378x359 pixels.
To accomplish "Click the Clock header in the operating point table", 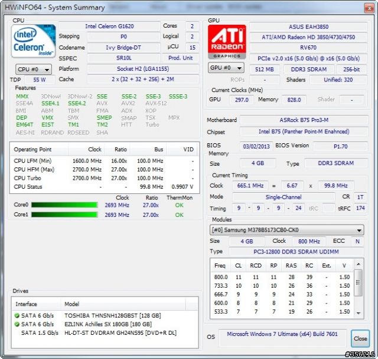I will pyautogui.click(x=87, y=149).
